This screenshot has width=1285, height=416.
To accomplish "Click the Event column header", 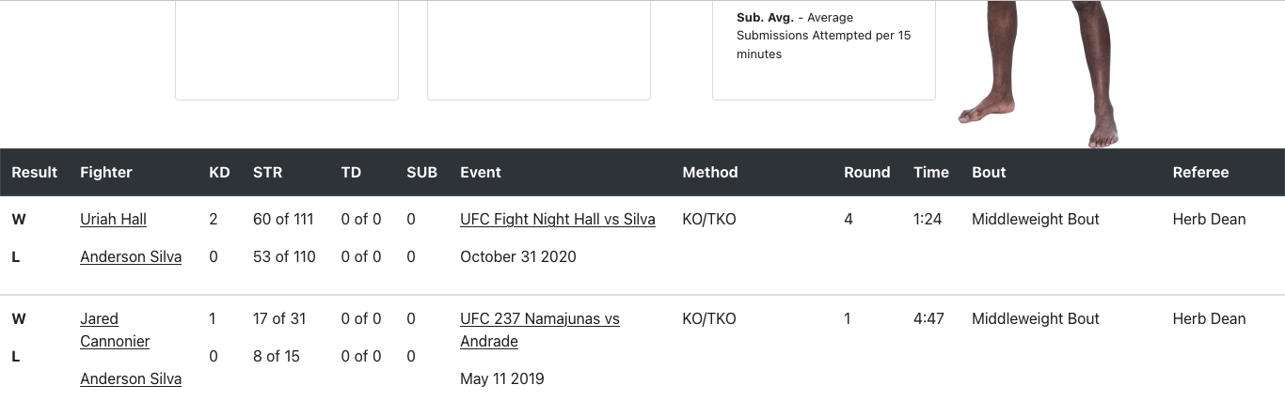I will pos(481,172).
